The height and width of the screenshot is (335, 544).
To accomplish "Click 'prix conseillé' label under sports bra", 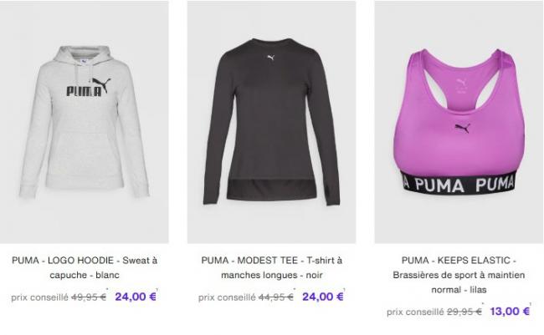I will [415, 312].
